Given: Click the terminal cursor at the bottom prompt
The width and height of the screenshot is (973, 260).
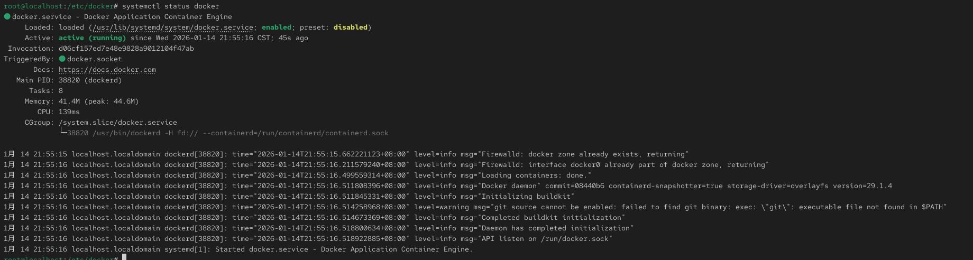Looking at the screenshot, I should [124, 257].
